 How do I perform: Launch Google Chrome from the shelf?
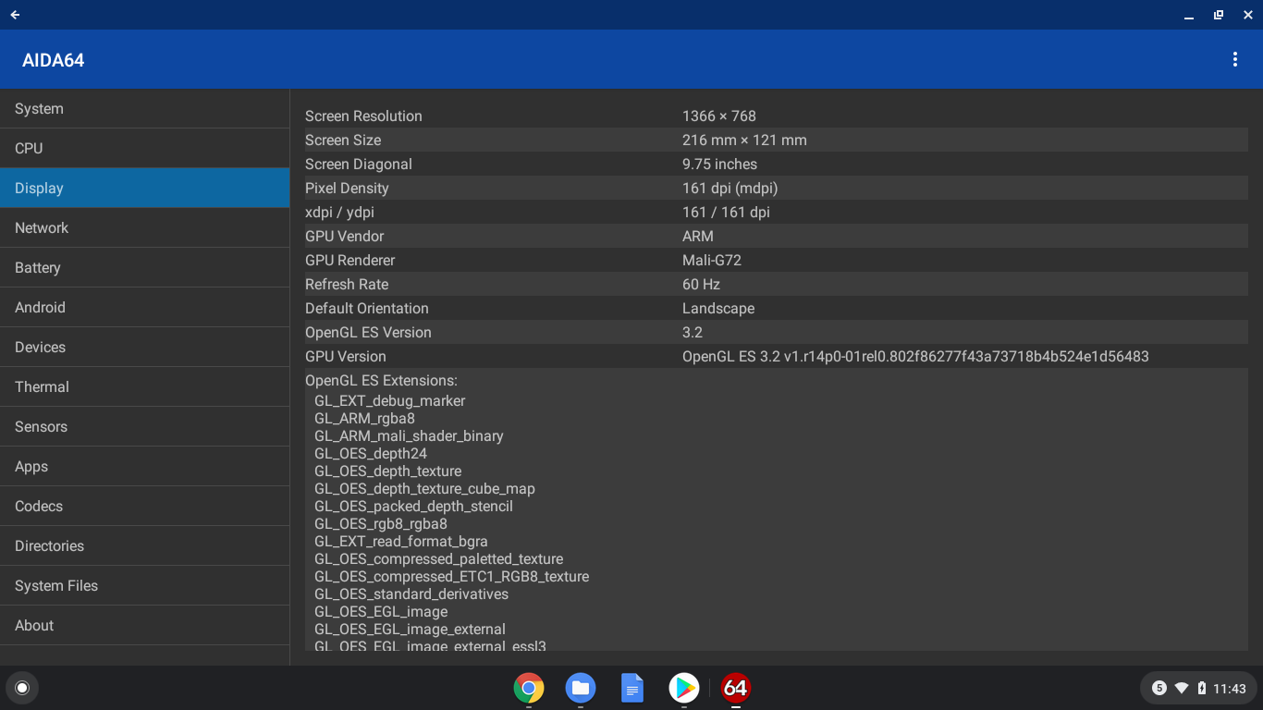tap(529, 688)
